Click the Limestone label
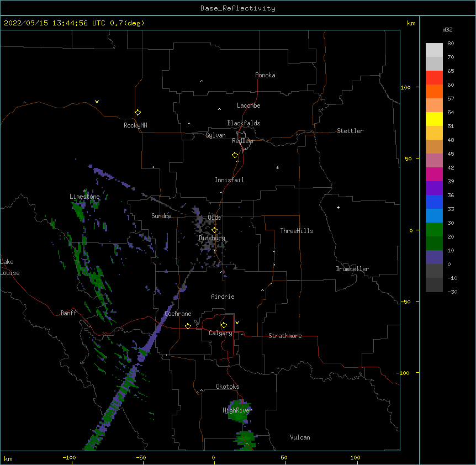The width and height of the screenshot is (476, 465). (x=84, y=197)
